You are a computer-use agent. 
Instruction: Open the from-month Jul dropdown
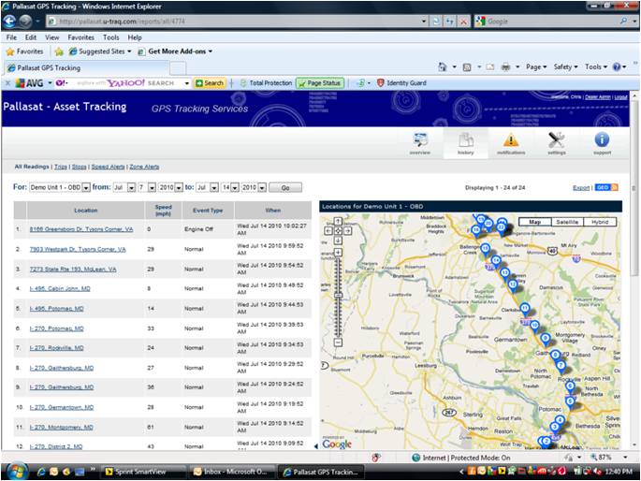(124, 187)
